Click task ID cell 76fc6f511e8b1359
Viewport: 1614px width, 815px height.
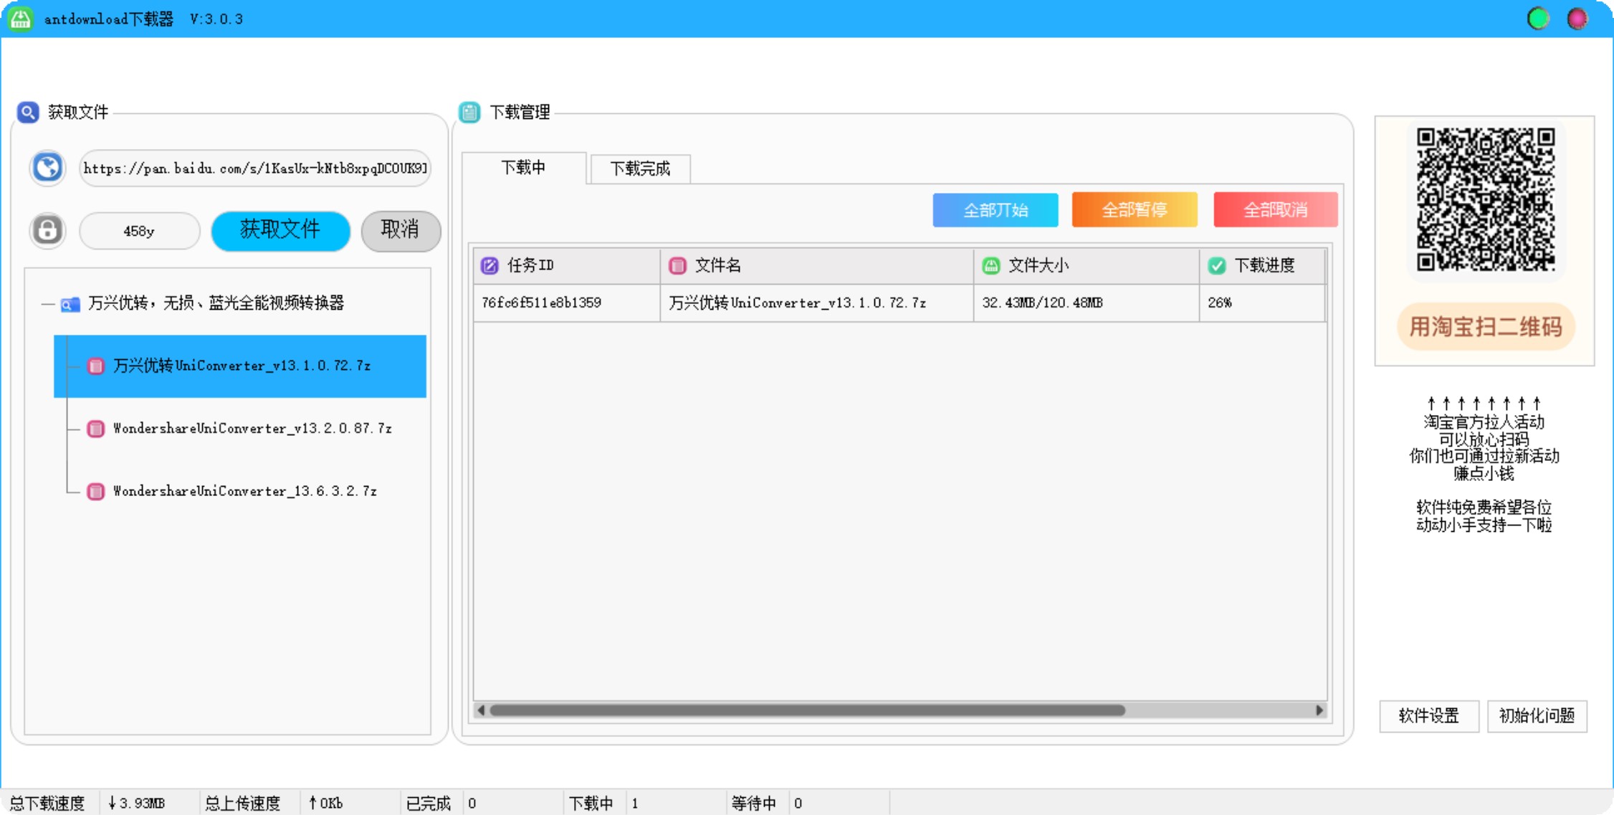(566, 302)
